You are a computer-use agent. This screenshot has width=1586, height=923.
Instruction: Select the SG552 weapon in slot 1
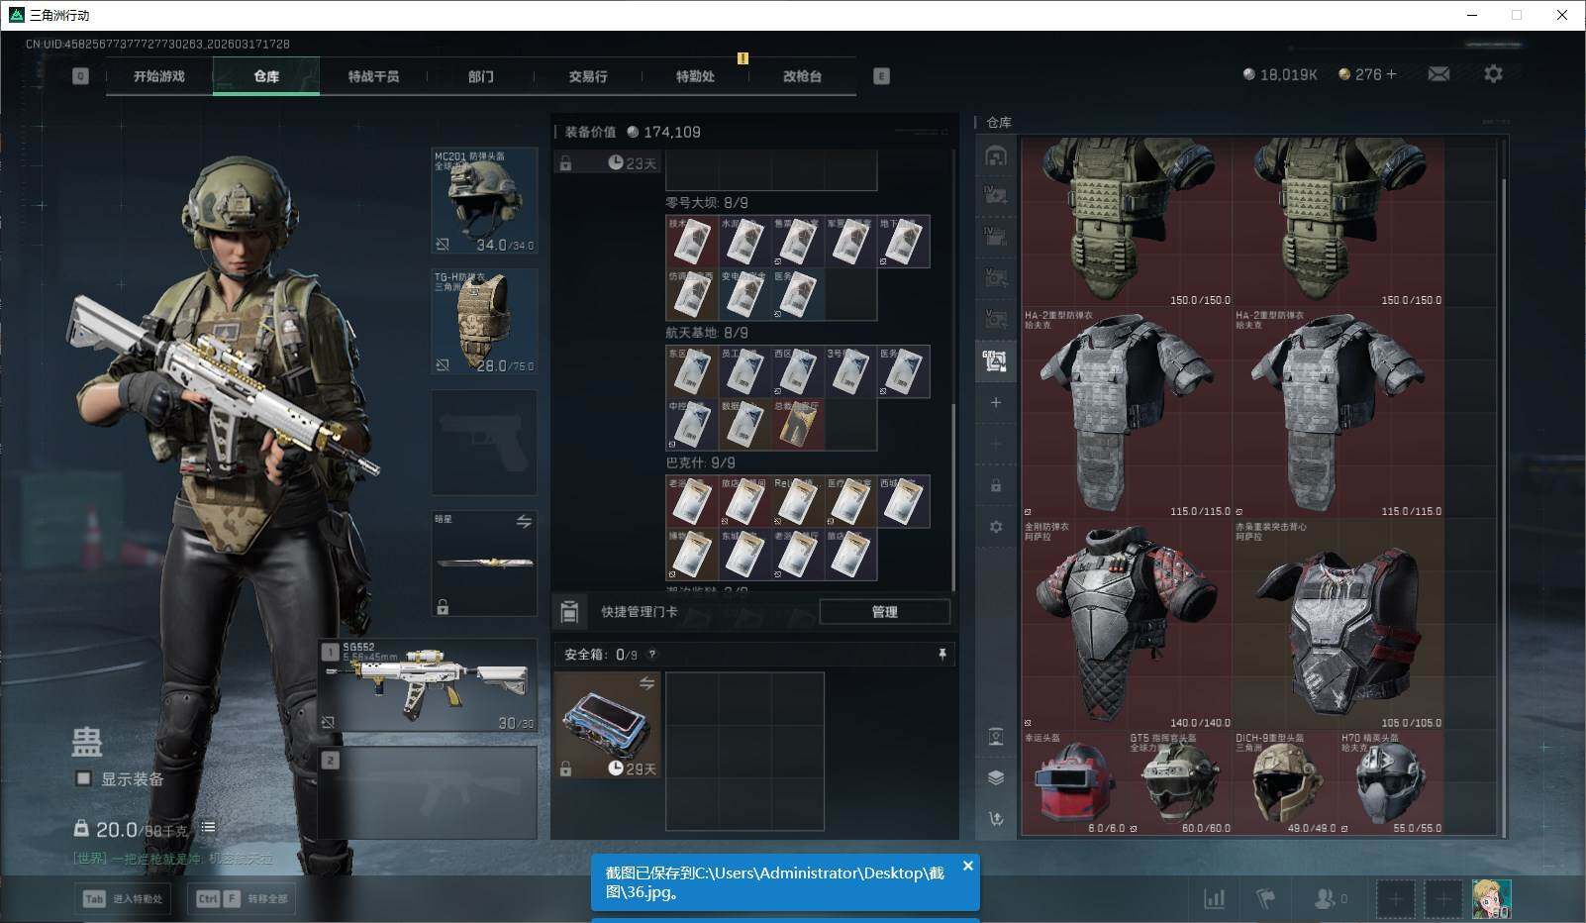pyautogui.click(x=428, y=686)
